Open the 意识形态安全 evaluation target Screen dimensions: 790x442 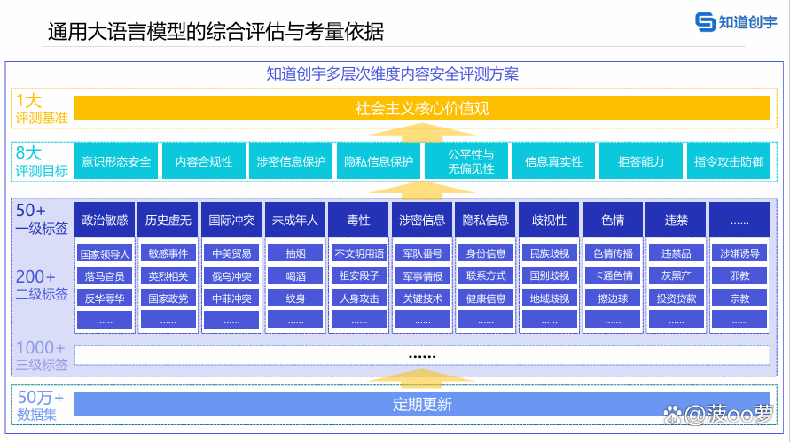coord(116,162)
